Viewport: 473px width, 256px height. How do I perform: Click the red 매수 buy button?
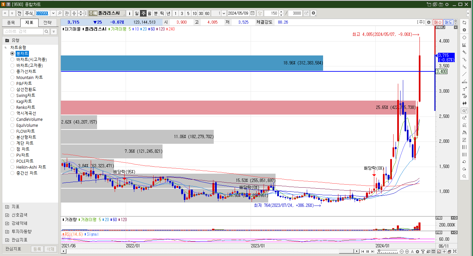point(438,22)
